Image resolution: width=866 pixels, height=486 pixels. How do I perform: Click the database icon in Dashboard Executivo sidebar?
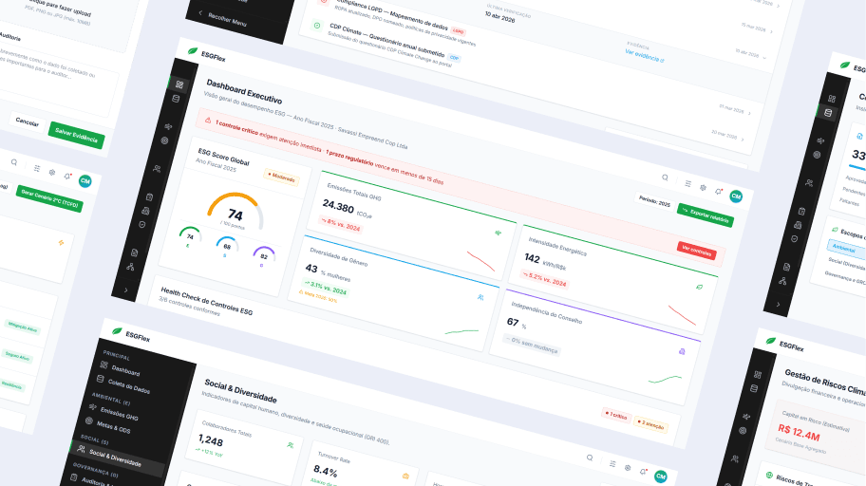pos(176,99)
